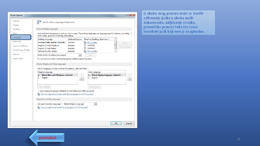The width and height of the screenshot is (260, 146).
Task: Move help language down
Action: pos(130,79)
